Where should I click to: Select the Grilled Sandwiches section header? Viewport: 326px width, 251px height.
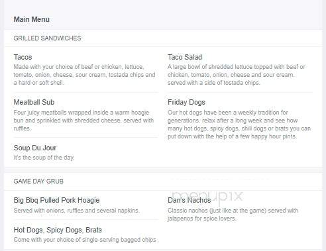click(x=47, y=38)
